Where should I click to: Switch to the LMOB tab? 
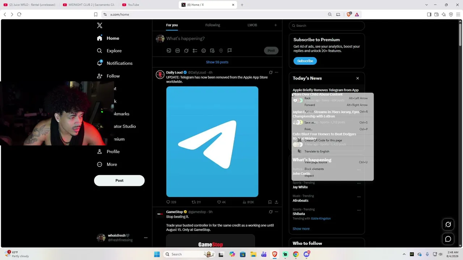point(252,25)
